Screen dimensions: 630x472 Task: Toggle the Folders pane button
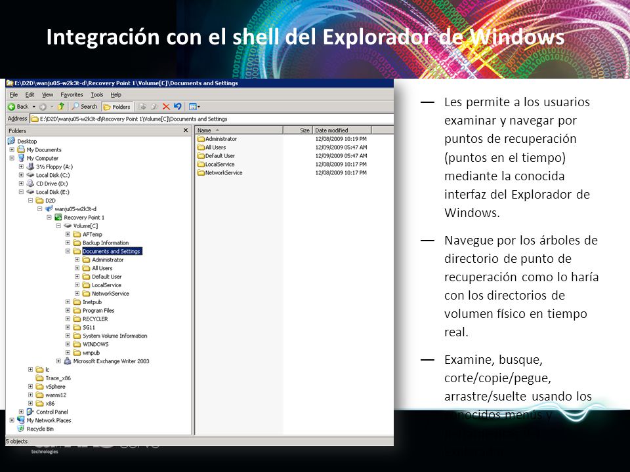[117, 107]
